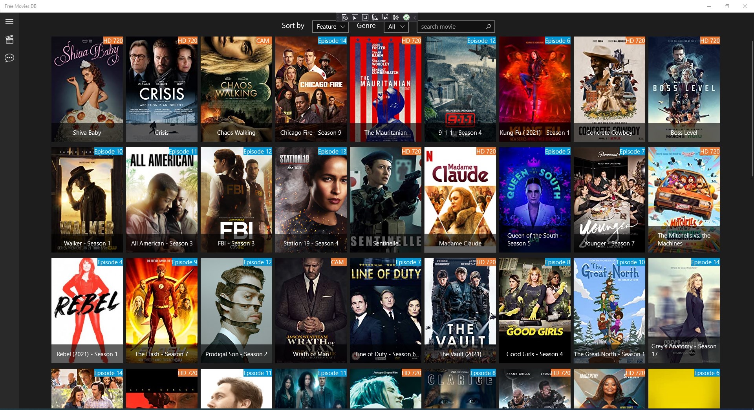Click the thermometer debug toolbar icon
Screen dimensions: 754x410
(375, 17)
